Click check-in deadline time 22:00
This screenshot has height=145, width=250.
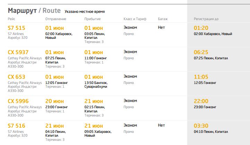[201, 101]
